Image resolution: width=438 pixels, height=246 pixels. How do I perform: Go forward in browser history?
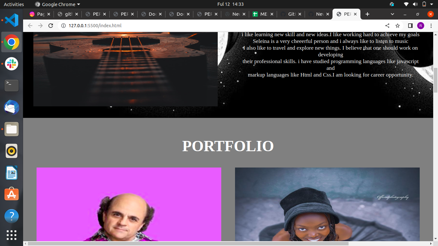[40, 26]
